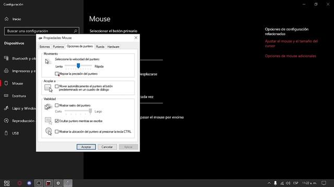Open Lápiz y Windows Ink section
Viewport: 334px width, 187px height.
click(x=20, y=109)
